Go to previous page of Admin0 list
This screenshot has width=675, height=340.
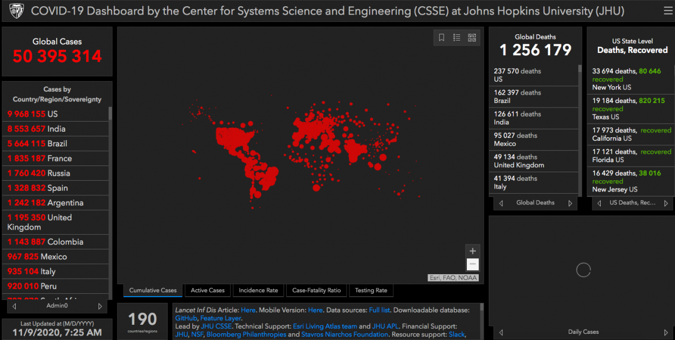15,306
